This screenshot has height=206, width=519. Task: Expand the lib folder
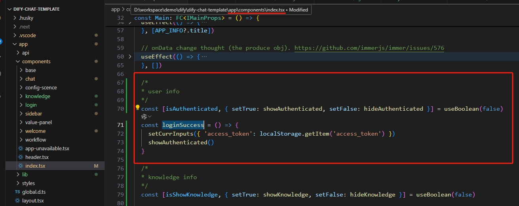(x=18, y=175)
